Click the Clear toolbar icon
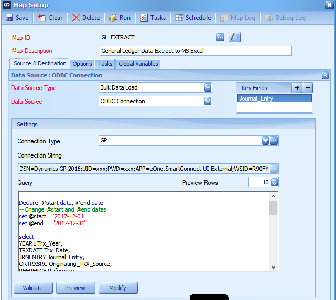 [41, 18]
